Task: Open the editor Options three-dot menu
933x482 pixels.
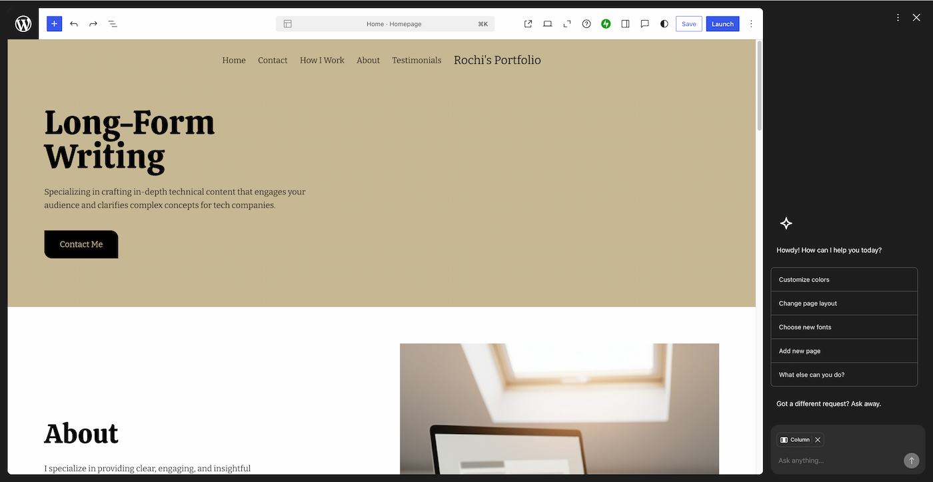Action: click(x=751, y=24)
